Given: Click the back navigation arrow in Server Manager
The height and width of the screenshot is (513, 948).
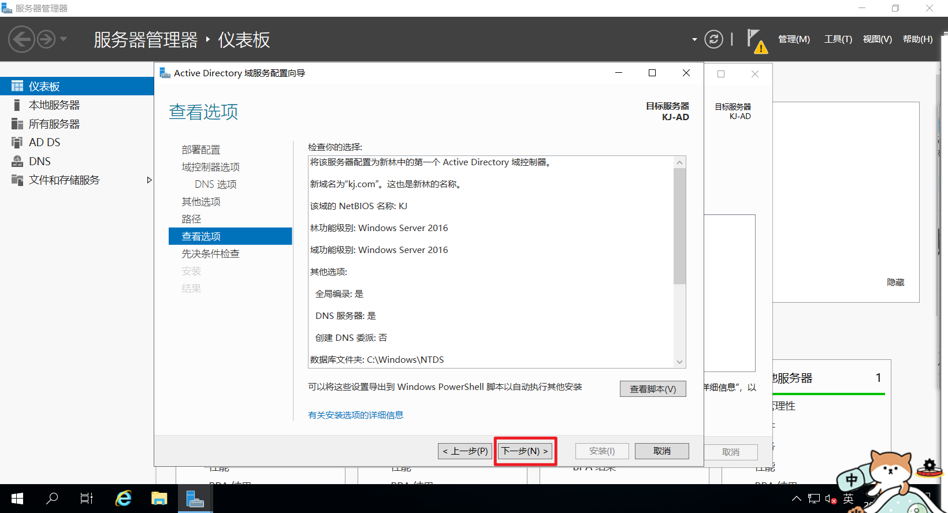Looking at the screenshot, I should (21, 39).
